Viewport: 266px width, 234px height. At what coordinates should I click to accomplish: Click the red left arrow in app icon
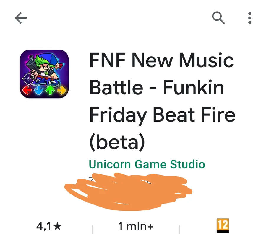click(x=27, y=90)
